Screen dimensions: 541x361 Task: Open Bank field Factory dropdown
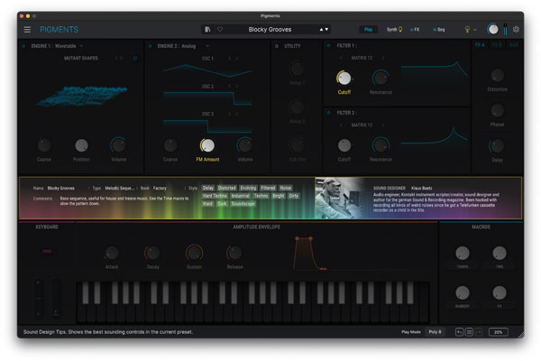pyautogui.click(x=160, y=189)
